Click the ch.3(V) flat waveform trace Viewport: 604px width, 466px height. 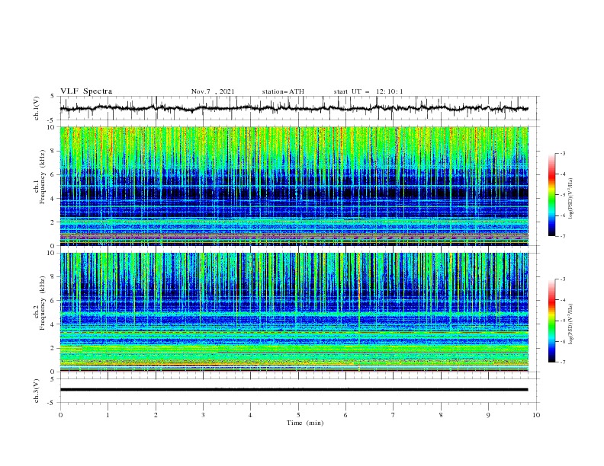click(294, 390)
